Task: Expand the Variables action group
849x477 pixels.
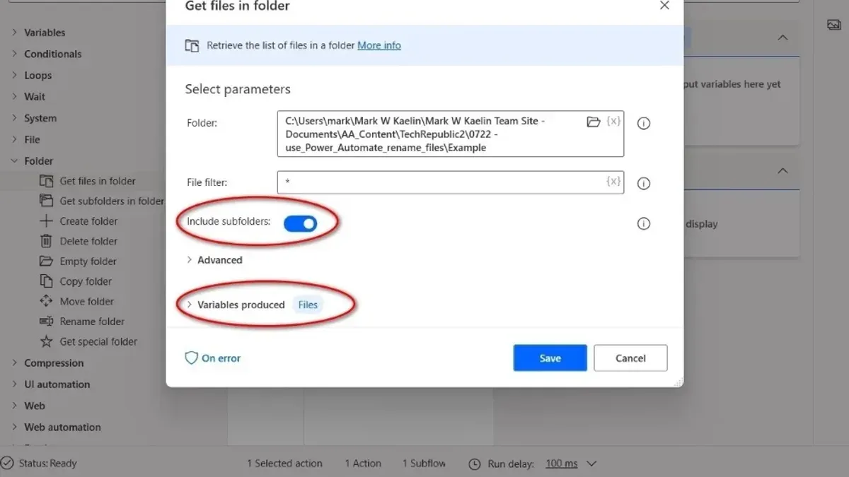Action: click(14, 33)
